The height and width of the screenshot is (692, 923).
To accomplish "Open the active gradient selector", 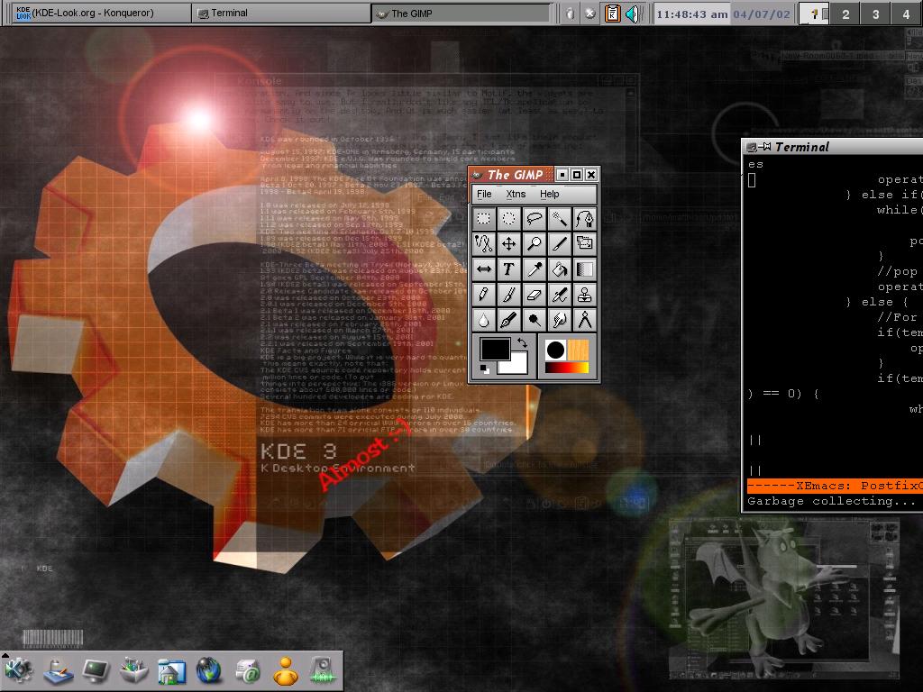I will coord(566,368).
